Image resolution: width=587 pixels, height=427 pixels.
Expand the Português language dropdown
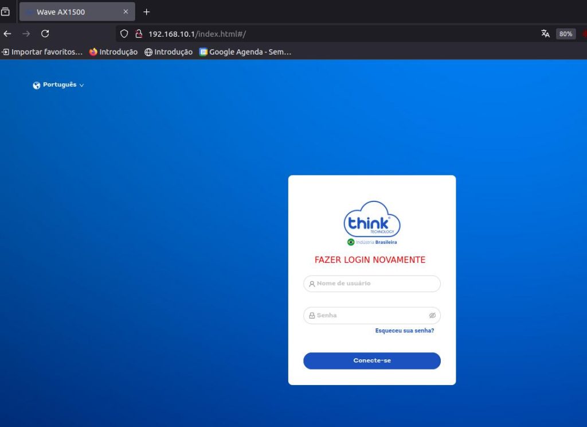pyautogui.click(x=58, y=85)
